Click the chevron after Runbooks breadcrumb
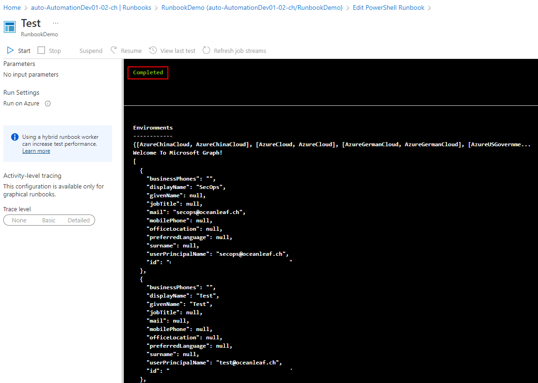The image size is (538, 383). coord(156,7)
